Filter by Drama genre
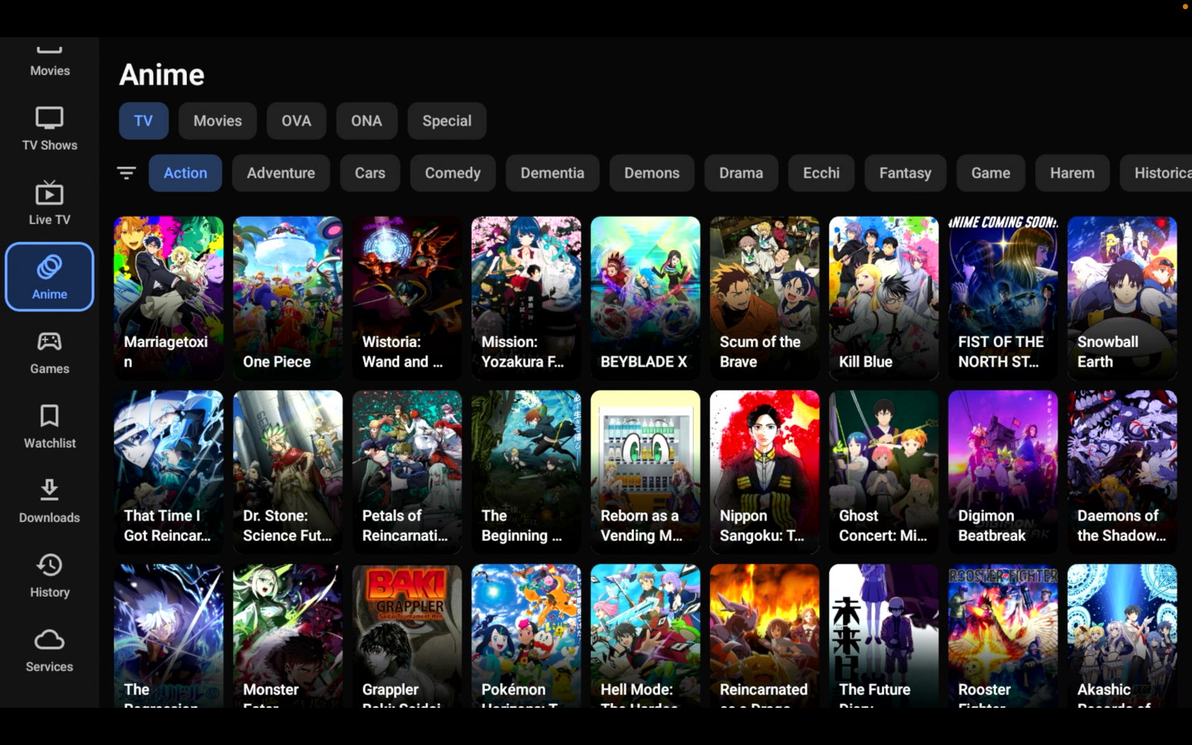Image resolution: width=1192 pixels, height=745 pixels. [x=741, y=173]
